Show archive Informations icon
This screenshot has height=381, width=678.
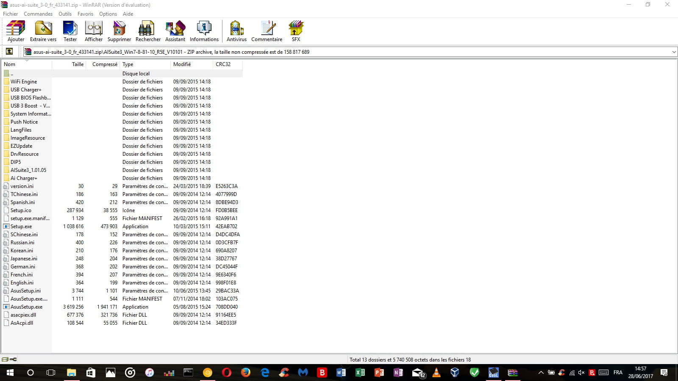pos(204,31)
